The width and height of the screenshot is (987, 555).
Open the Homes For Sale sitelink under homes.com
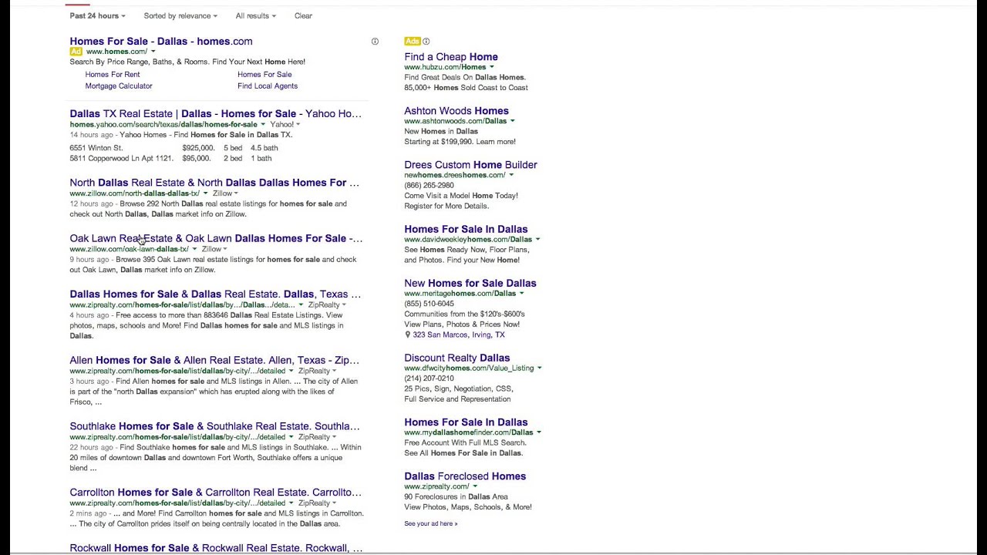click(x=264, y=74)
